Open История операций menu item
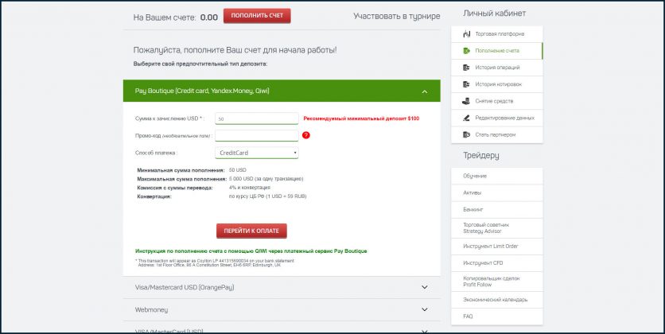 496,68
